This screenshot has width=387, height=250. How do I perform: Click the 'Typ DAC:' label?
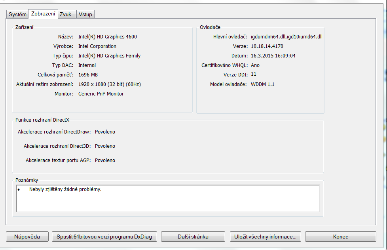[63, 65]
